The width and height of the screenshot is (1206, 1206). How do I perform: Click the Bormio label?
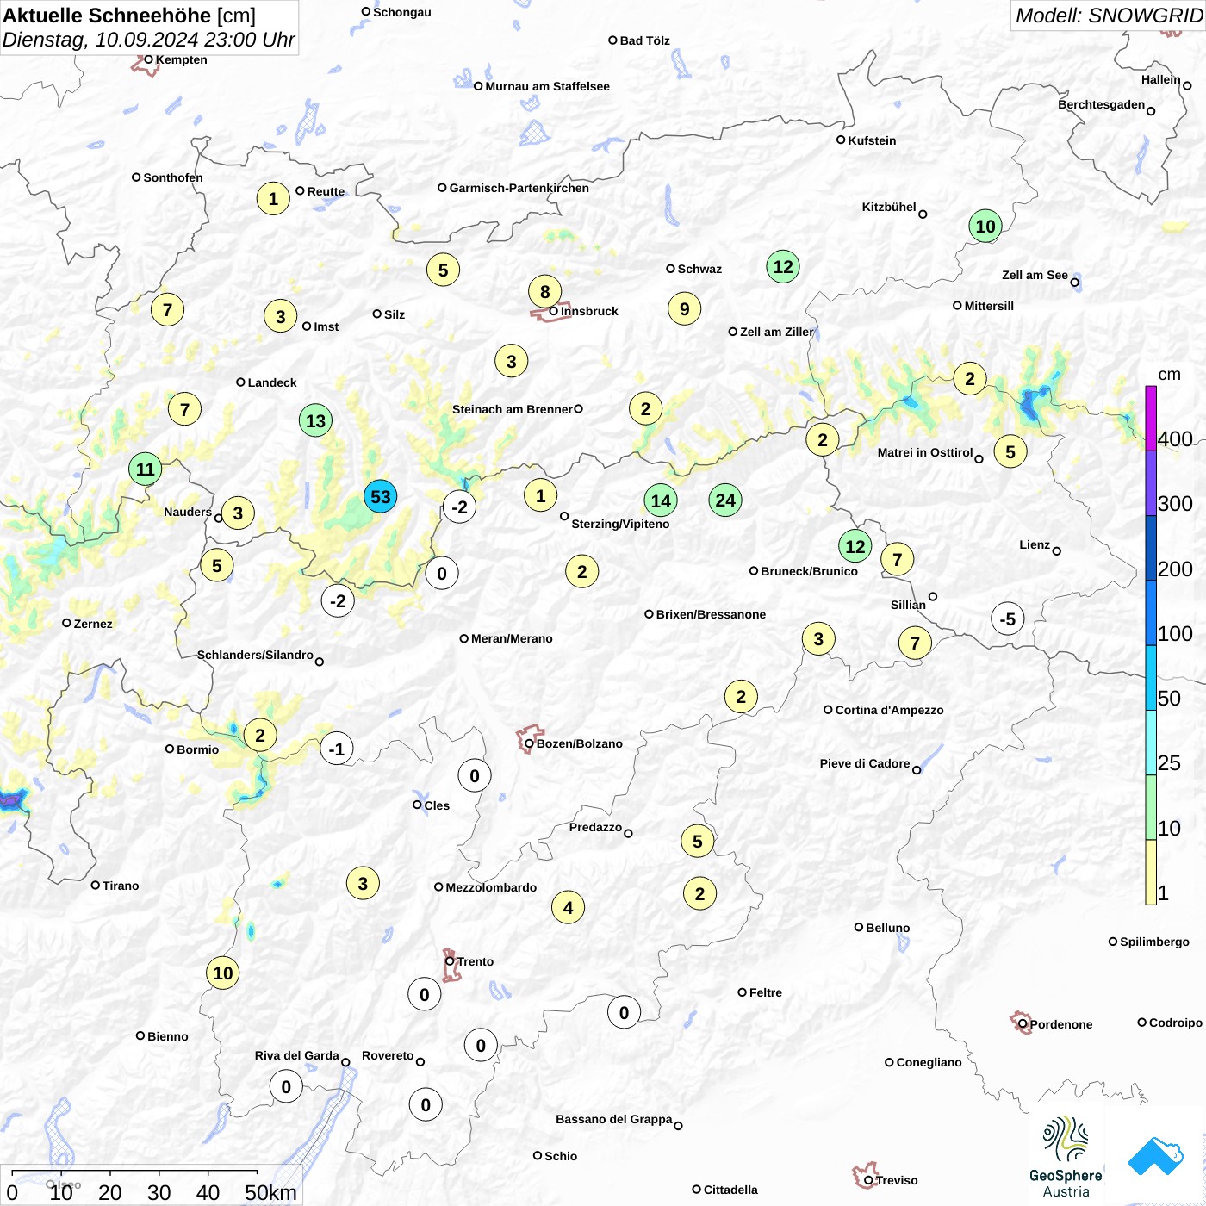197,749
